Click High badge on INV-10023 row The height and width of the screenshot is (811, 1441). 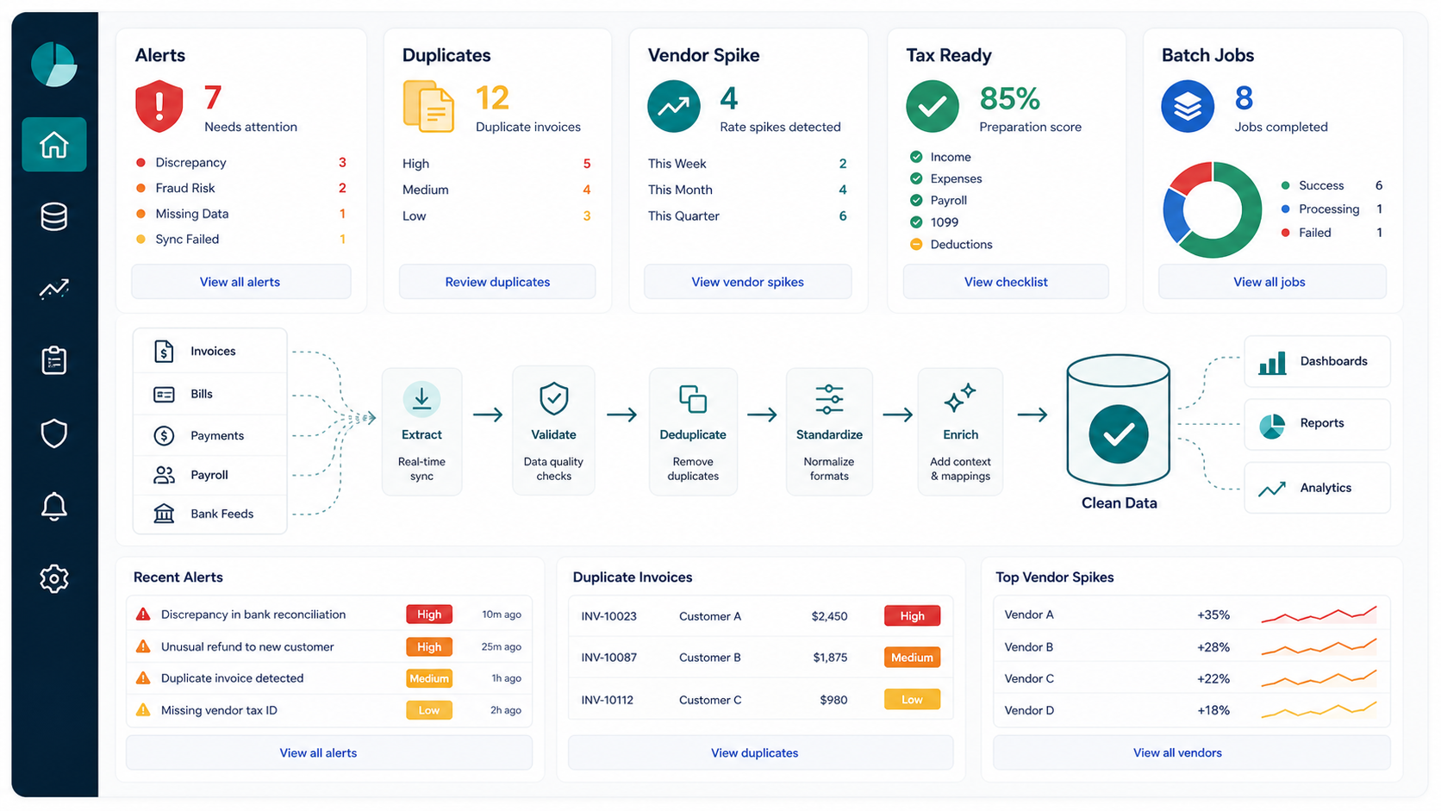[912, 615]
